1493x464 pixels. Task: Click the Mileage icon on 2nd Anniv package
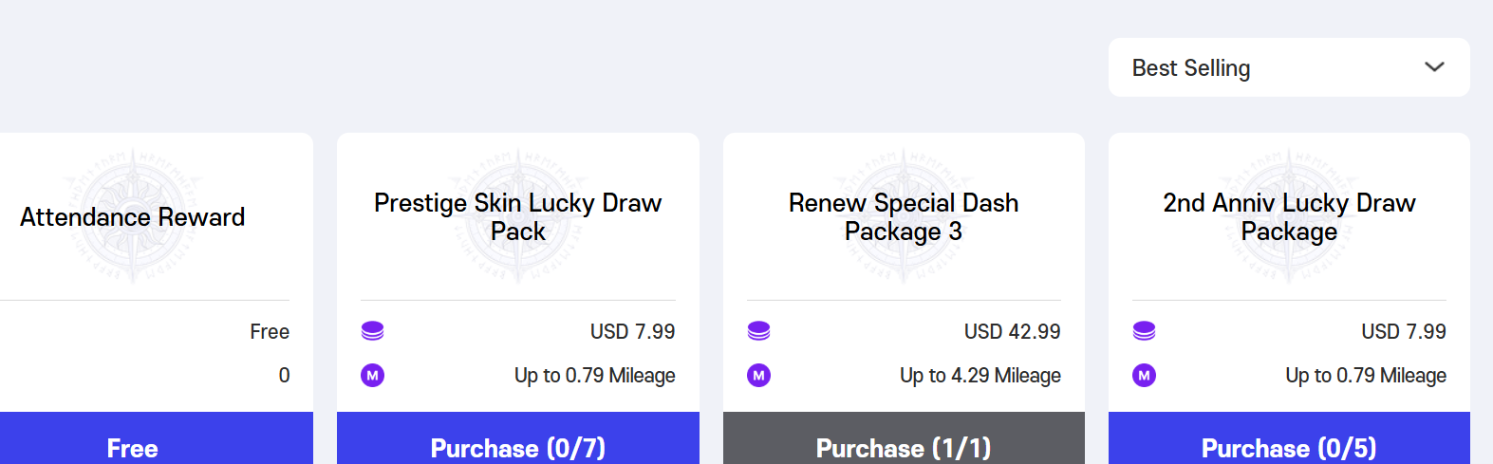point(1145,376)
